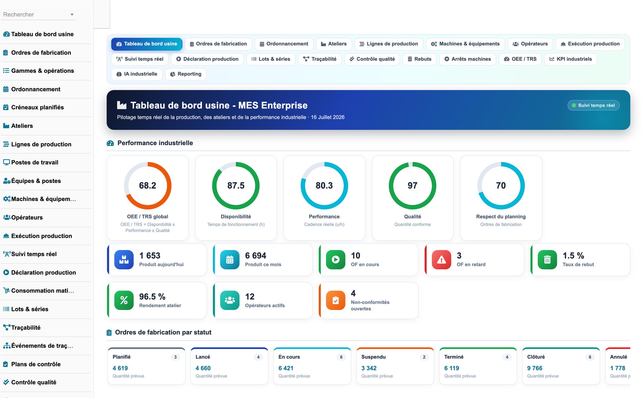Click the OEE / TRS global gauge

(148, 185)
